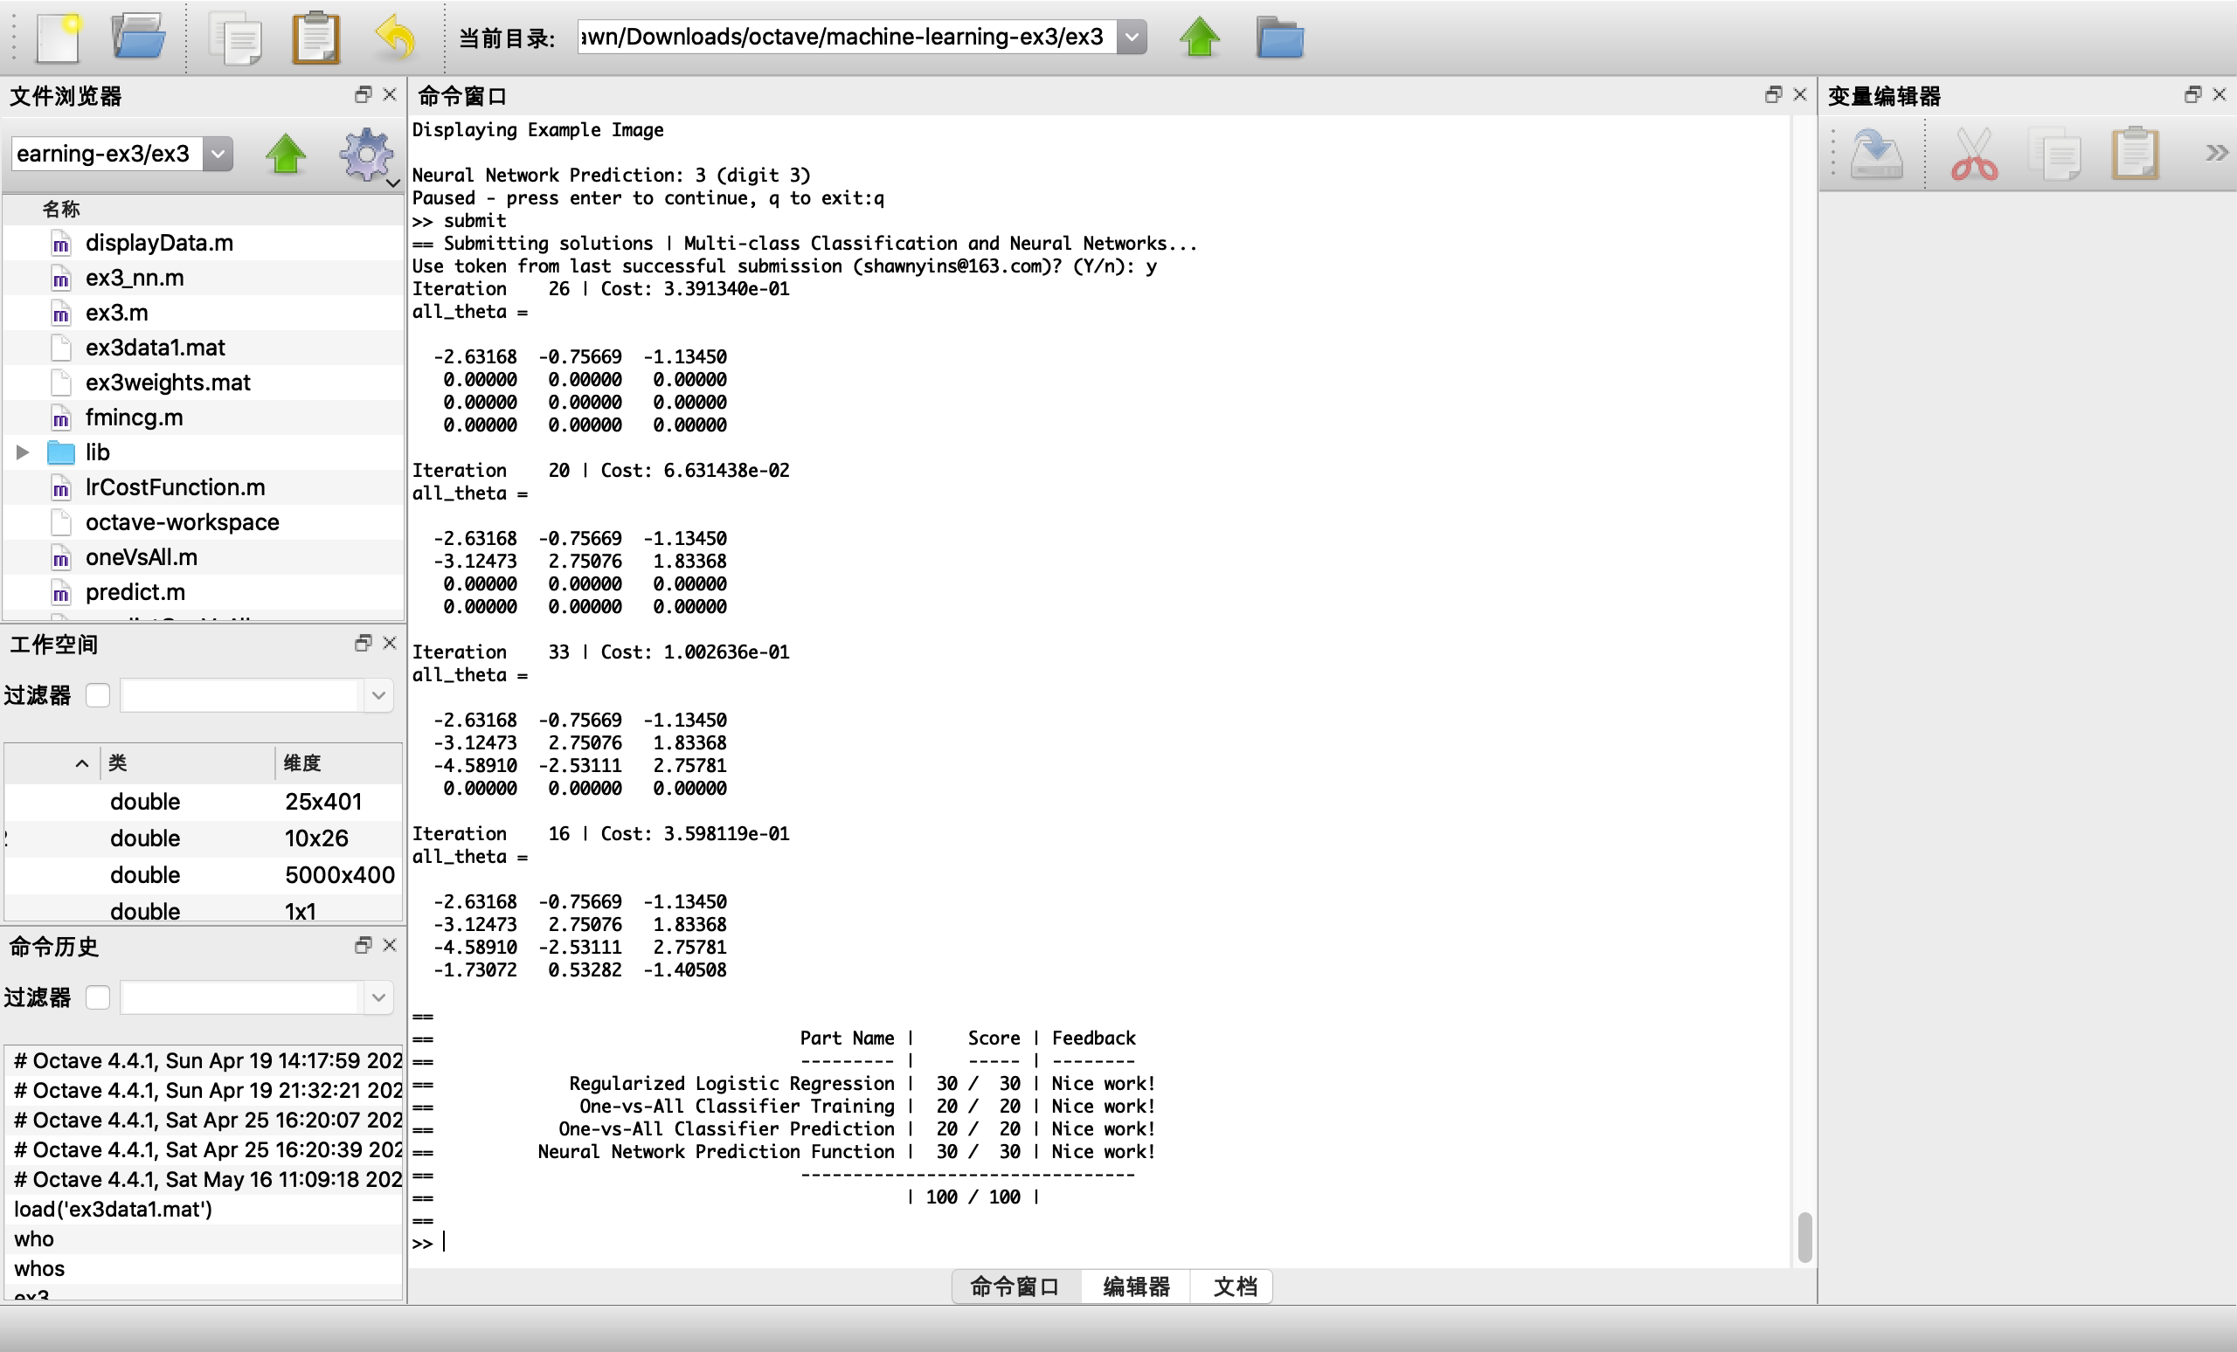Click the New file icon in toolbar

point(58,38)
